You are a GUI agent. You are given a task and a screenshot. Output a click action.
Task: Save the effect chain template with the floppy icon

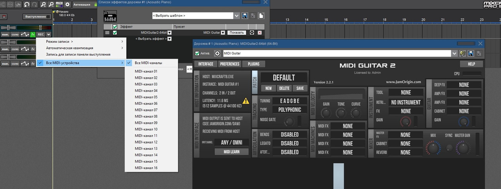click(x=245, y=16)
